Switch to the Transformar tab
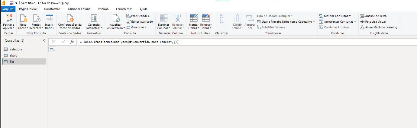Viewport: 417px width, 128px height. pos(52,9)
